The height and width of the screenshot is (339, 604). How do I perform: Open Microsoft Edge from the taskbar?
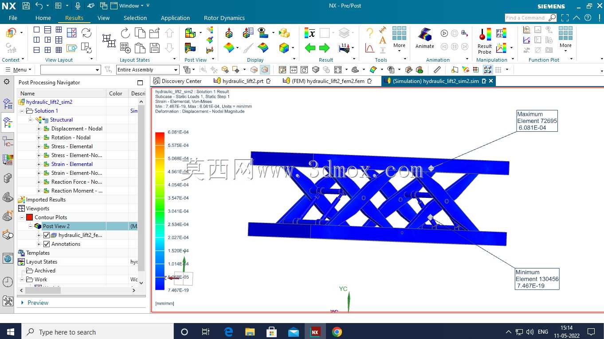point(228,332)
